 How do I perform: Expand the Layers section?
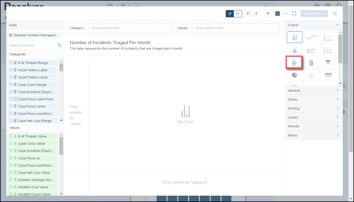[314, 117]
